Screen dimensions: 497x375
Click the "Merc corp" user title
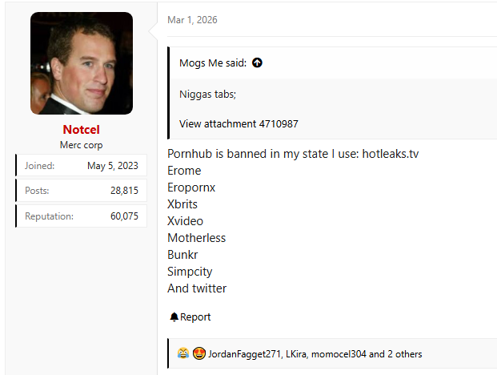[81, 145]
